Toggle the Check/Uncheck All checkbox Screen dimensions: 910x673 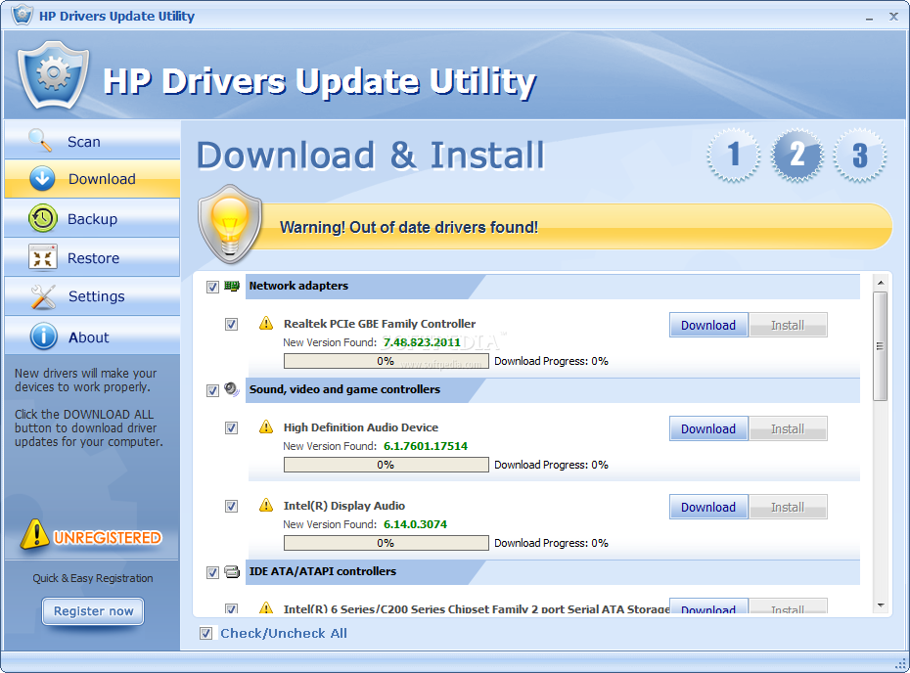point(205,634)
